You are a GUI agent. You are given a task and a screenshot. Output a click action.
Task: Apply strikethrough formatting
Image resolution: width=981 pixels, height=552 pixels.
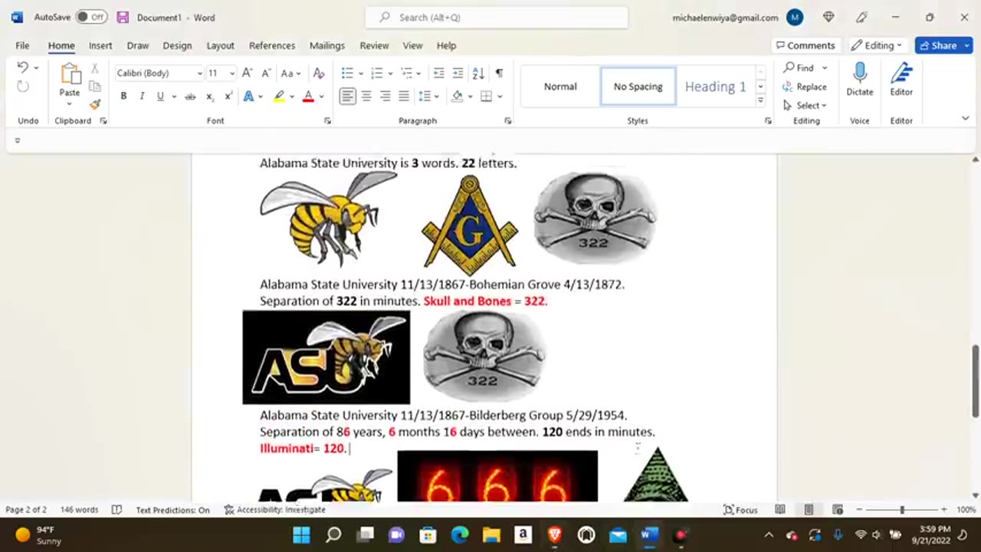(190, 96)
